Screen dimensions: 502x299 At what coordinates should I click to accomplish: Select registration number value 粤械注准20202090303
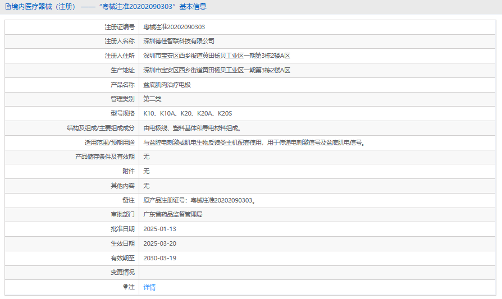[x=174, y=27]
